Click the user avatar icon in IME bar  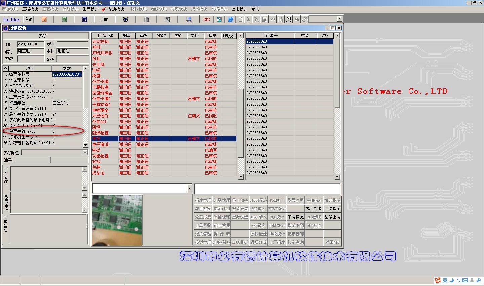(x=472, y=280)
